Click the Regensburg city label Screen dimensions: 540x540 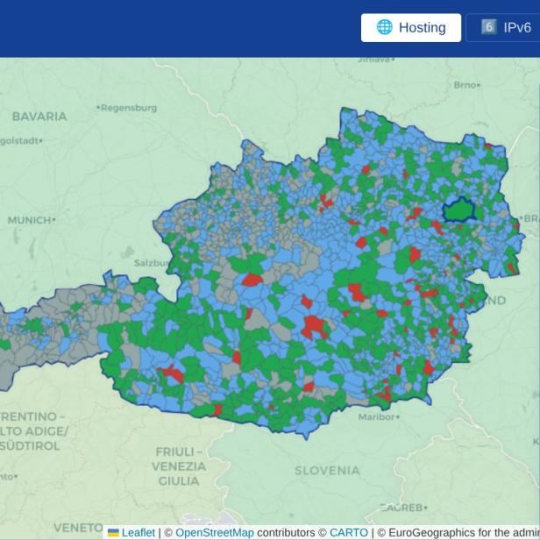(x=127, y=108)
